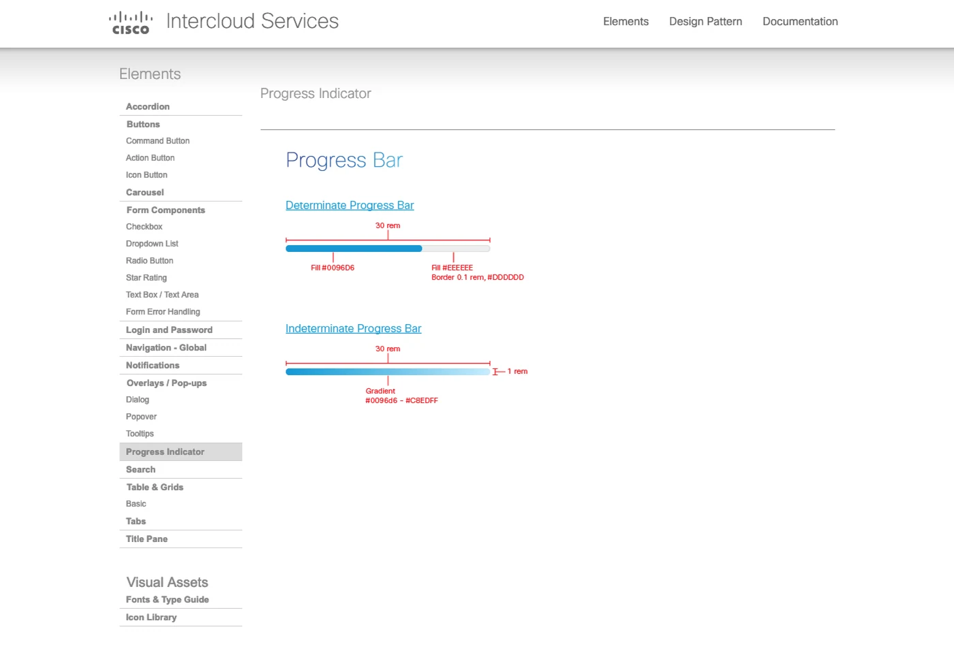Open the Title Pane sidebar entry
954x653 pixels.
(147, 539)
